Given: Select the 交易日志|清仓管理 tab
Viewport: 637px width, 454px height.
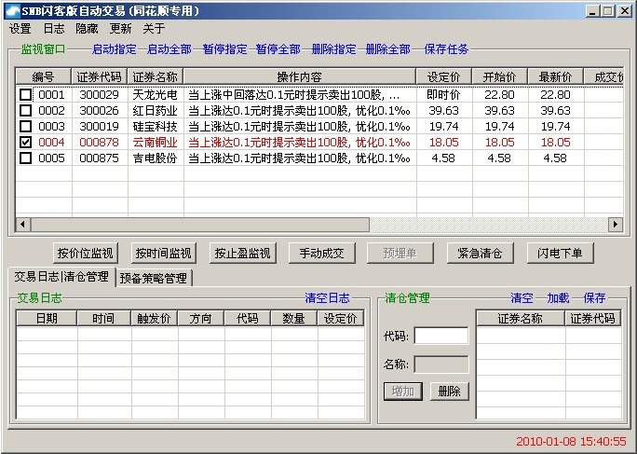Looking at the screenshot, I should click(61, 277).
